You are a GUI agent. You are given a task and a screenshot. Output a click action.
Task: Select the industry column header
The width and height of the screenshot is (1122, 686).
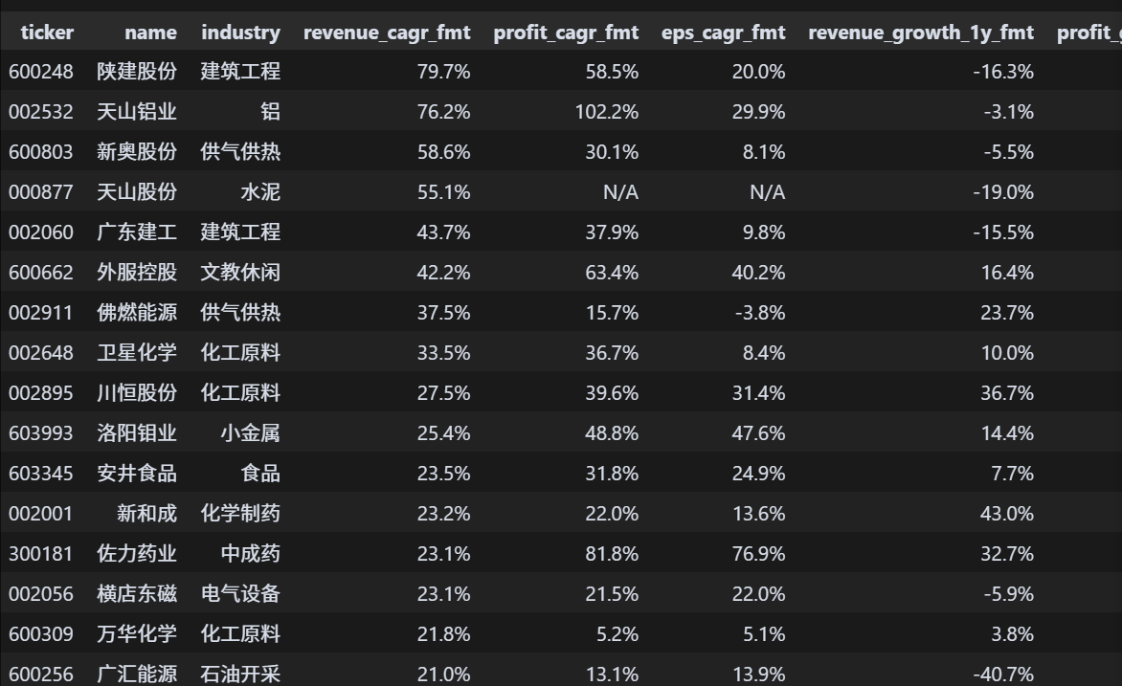point(240,33)
